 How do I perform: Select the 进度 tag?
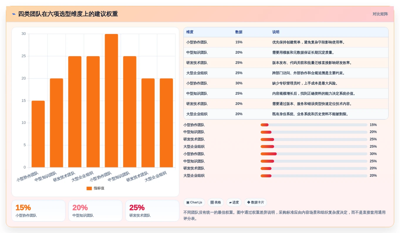tap(234, 202)
